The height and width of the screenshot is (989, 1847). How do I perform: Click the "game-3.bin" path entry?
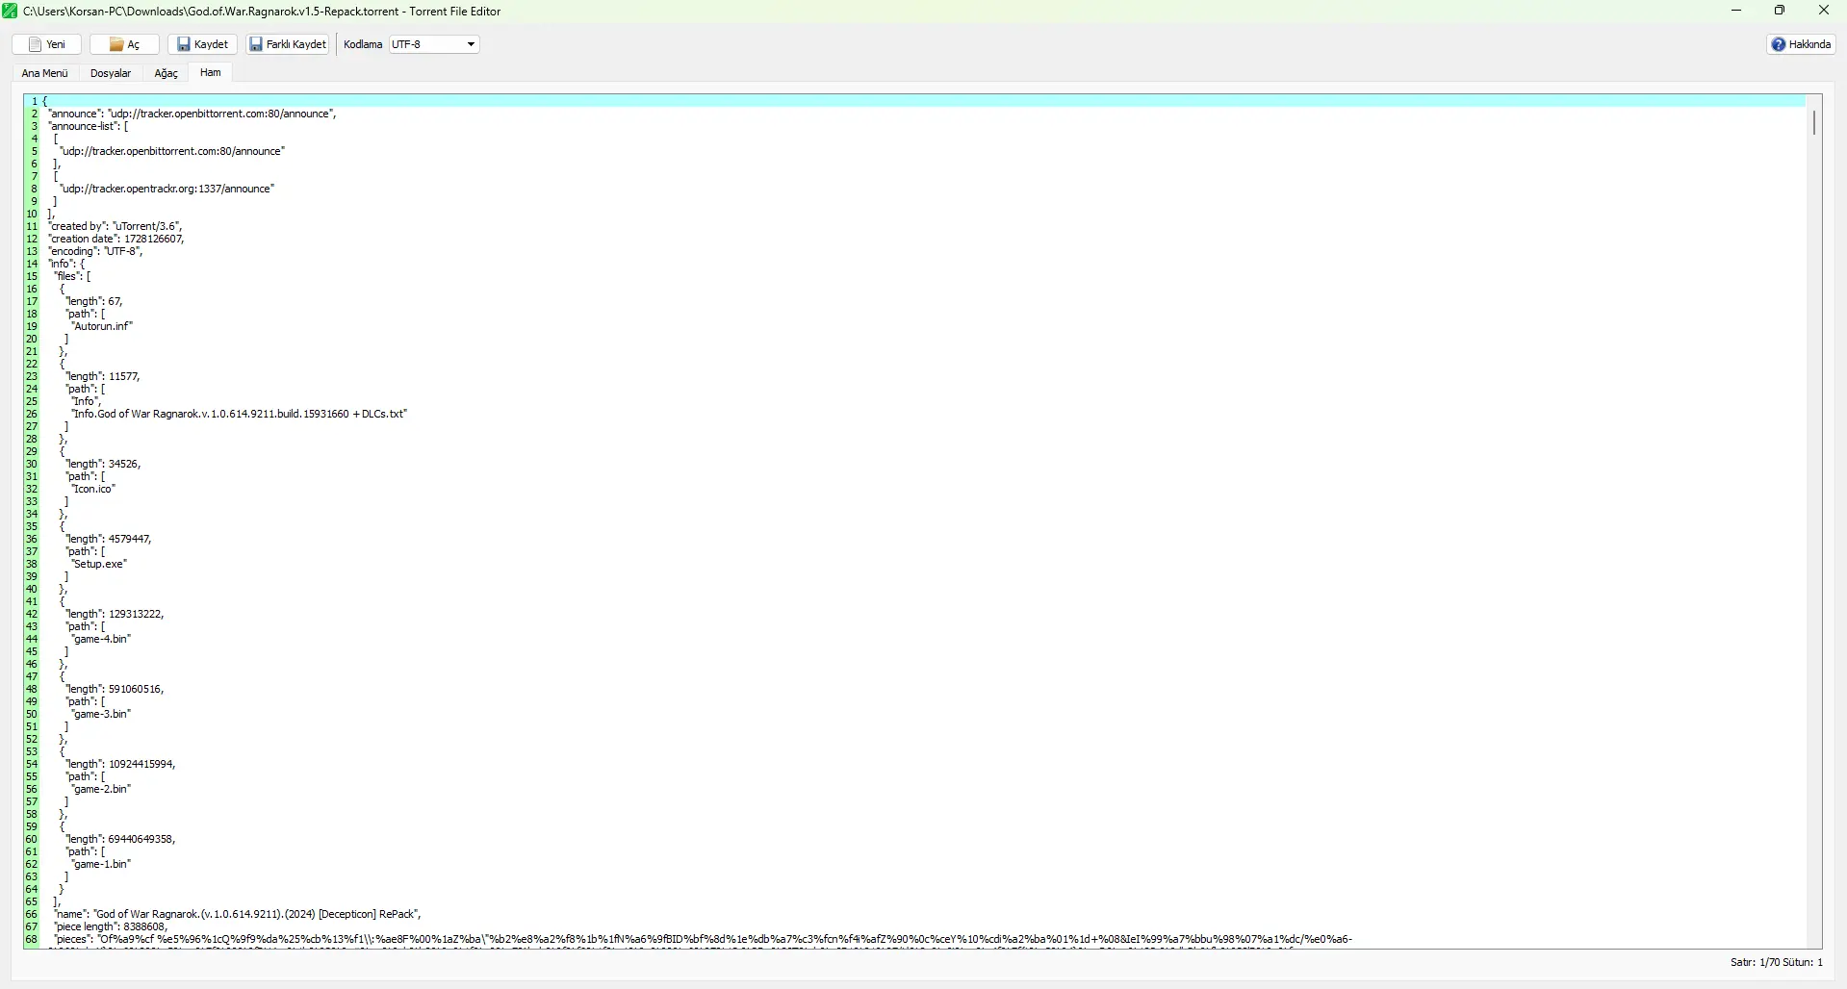click(101, 714)
